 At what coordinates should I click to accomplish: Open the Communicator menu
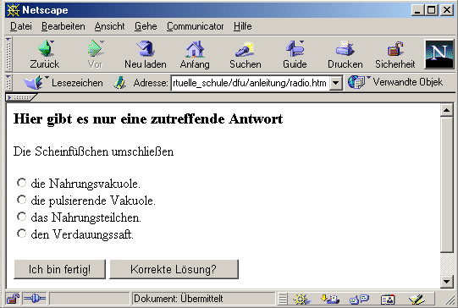(195, 26)
